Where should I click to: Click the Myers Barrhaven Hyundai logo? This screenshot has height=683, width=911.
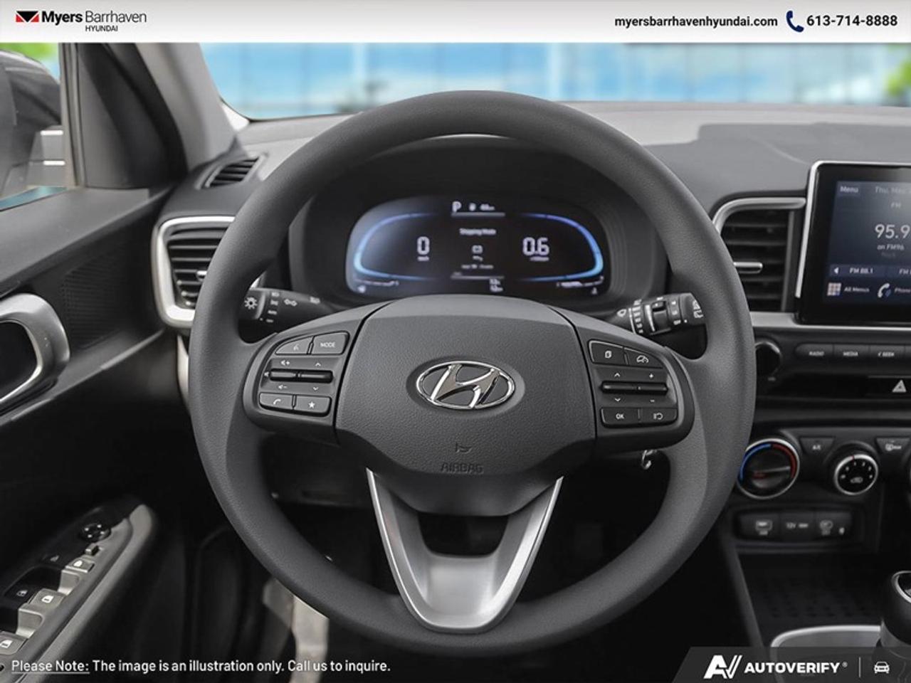pyautogui.click(x=81, y=20)
